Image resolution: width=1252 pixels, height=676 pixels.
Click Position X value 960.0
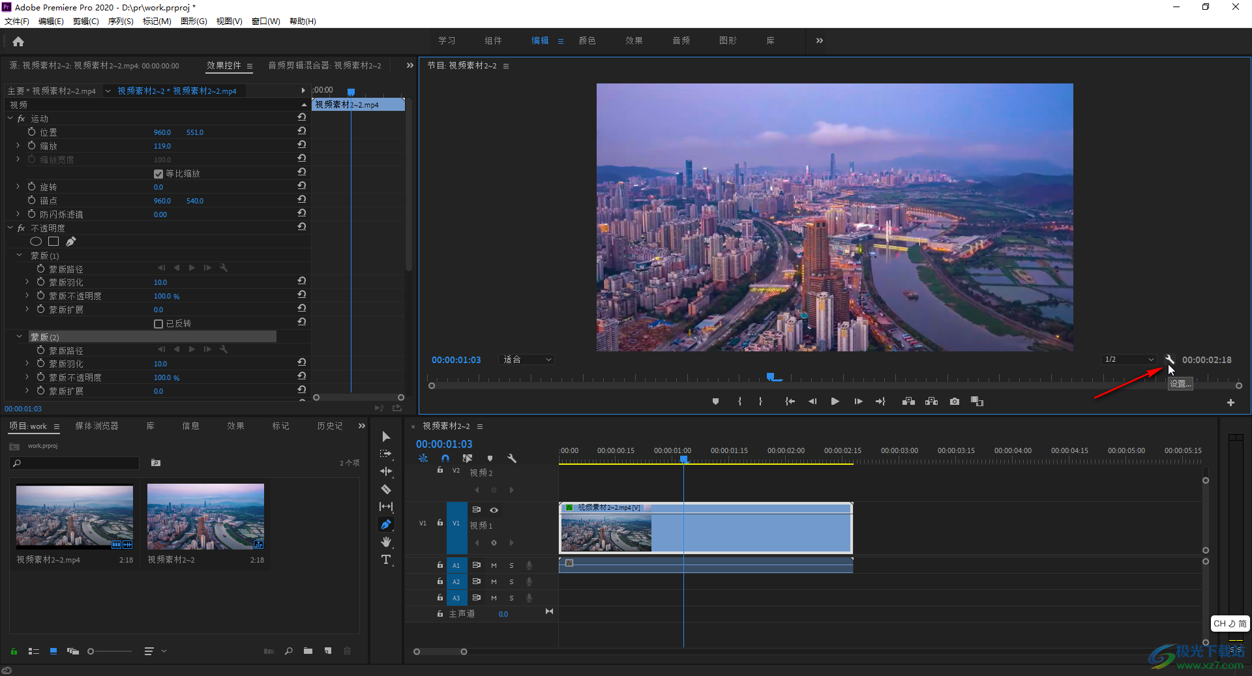[162, 132]
